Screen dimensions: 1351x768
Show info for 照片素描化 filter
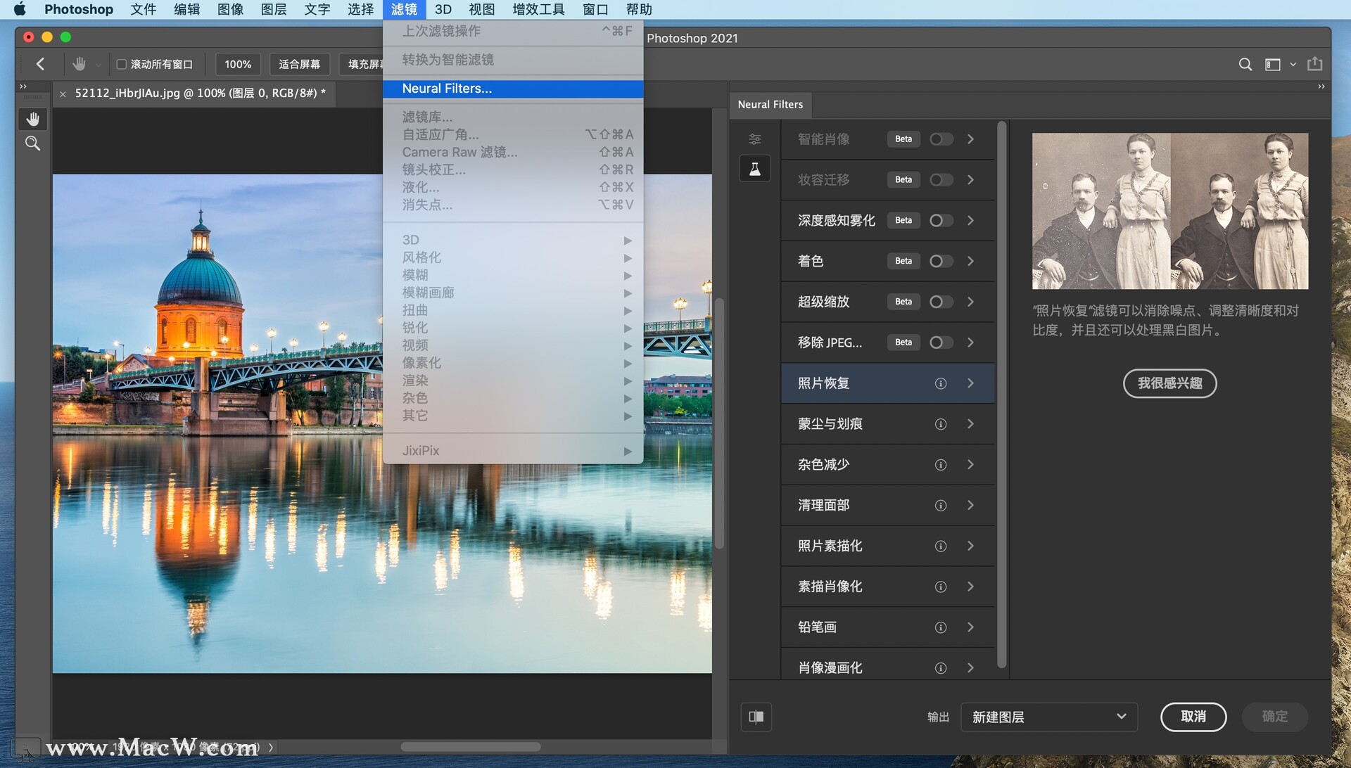coord(941,546)
